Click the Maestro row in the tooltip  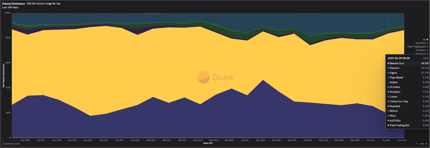pyautogui.click(x=408, y=68)
